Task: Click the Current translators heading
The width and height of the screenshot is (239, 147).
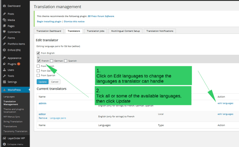Action: [52, 89]
